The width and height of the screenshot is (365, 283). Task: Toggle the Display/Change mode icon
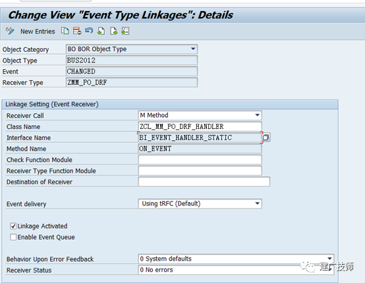tap(10, 31)
